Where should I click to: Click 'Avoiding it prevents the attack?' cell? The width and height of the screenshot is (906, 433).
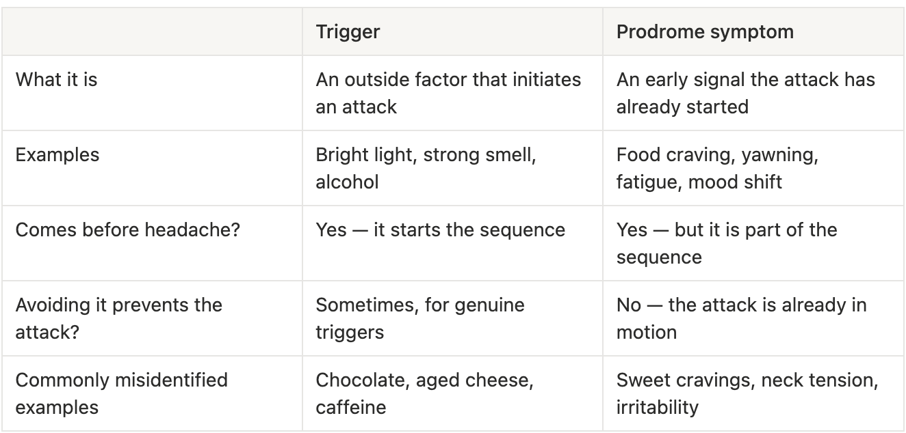152,318
